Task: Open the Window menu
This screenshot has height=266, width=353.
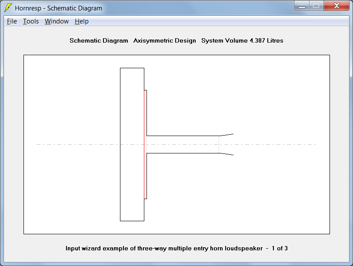Action: (57, 21)
